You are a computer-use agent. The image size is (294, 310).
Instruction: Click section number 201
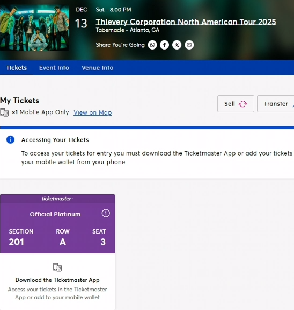[x=16, y=242]
